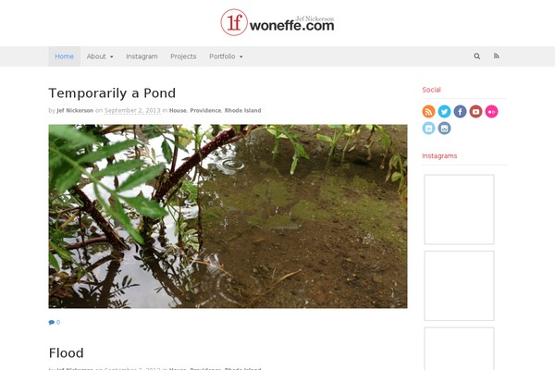Expand the Portfolio dropdown menu

(x=226, y=56)
